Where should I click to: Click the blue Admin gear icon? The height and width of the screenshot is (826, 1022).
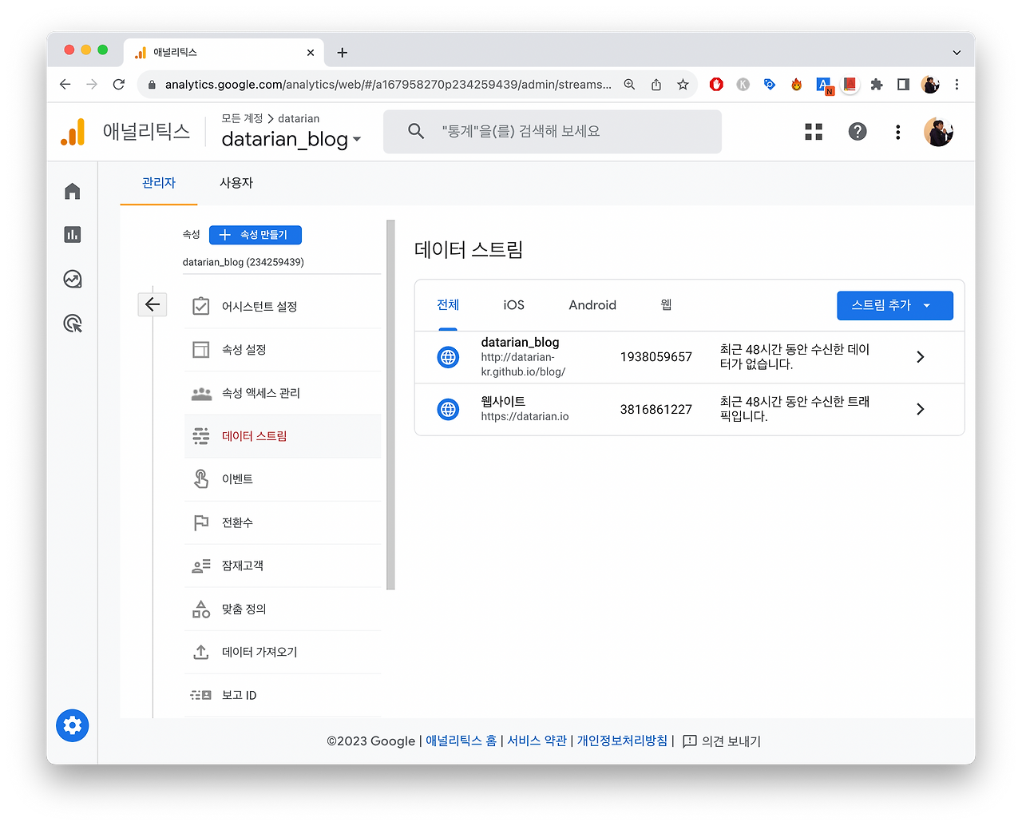coord(73,725)
